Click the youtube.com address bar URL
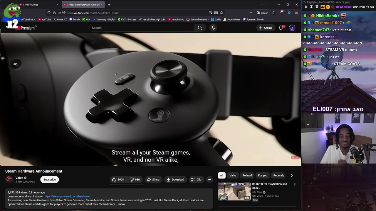The width and height of the screenshot is (376, 211). coord(93,13)
